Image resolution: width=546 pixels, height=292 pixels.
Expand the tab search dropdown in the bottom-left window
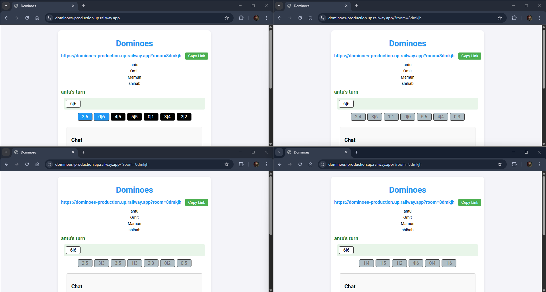point(6,152)
